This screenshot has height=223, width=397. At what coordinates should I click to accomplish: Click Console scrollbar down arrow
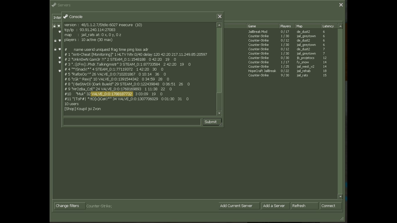pos(219,113)
